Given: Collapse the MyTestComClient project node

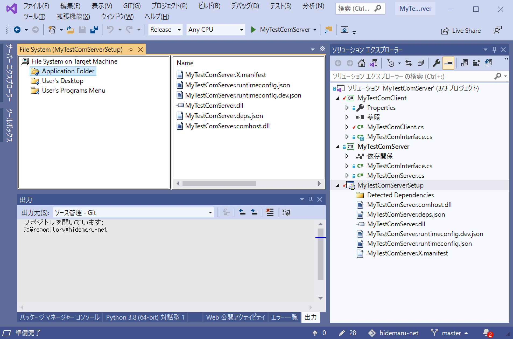Looking at the screenshot, I should [x=338, y=98].
